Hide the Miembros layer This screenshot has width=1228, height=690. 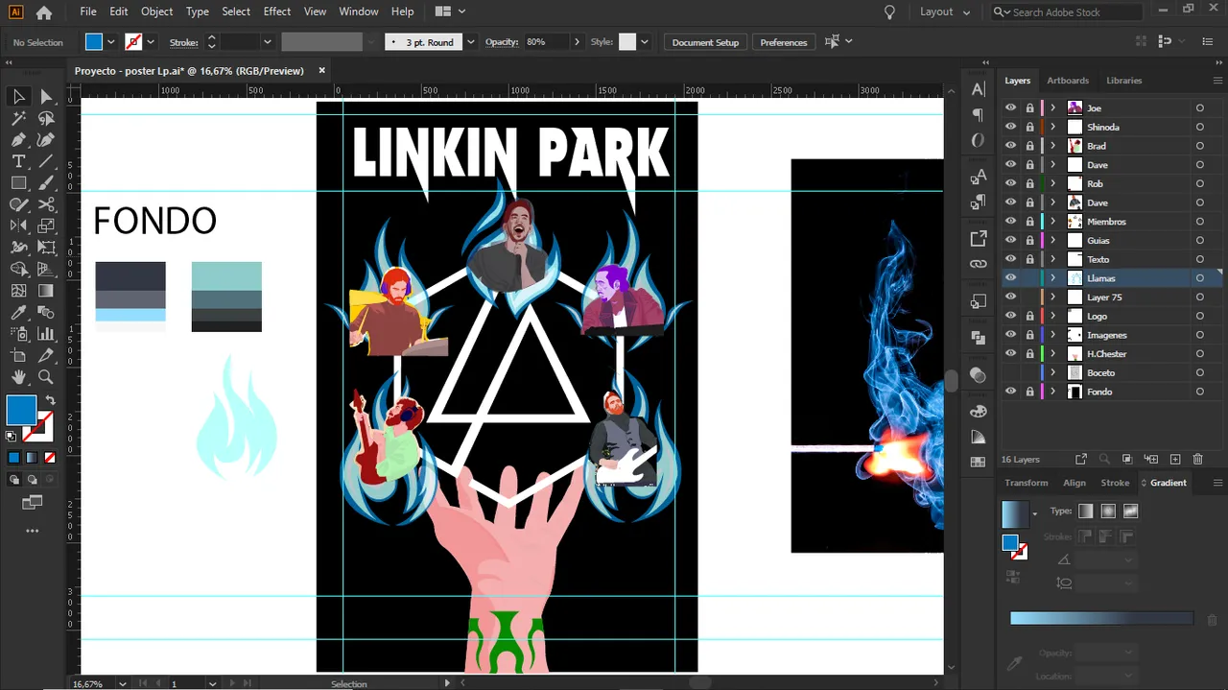click(x=1010, y=222)
